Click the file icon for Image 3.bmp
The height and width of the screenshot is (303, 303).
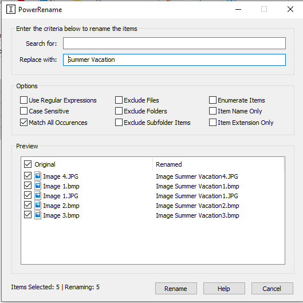coord(38,215)
